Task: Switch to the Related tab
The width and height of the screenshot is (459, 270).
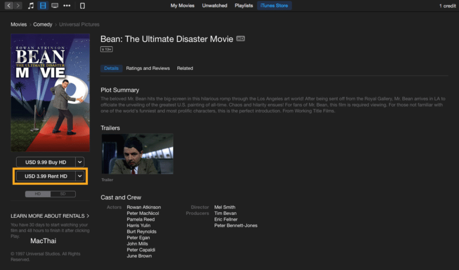Action: 185,68
